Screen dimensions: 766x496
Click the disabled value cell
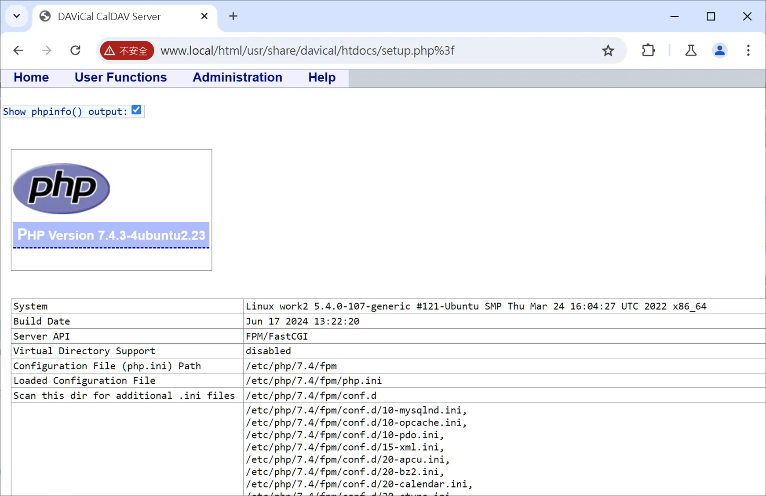268,351
